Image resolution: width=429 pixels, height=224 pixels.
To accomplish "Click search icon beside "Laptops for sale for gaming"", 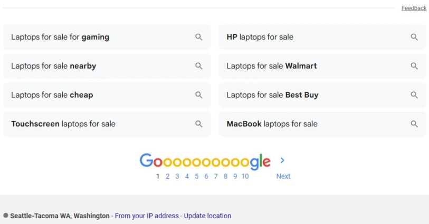I will 199,37.
